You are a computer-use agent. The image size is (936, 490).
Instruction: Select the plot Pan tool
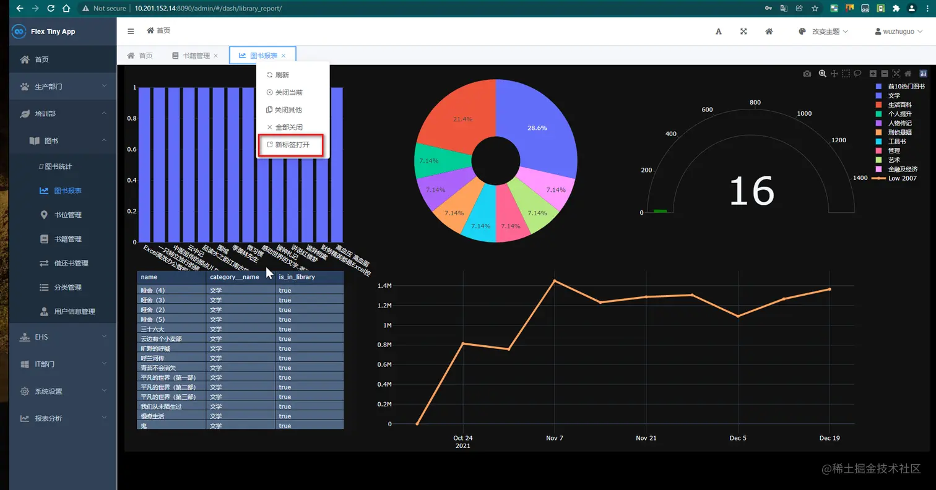coord(834,74)
